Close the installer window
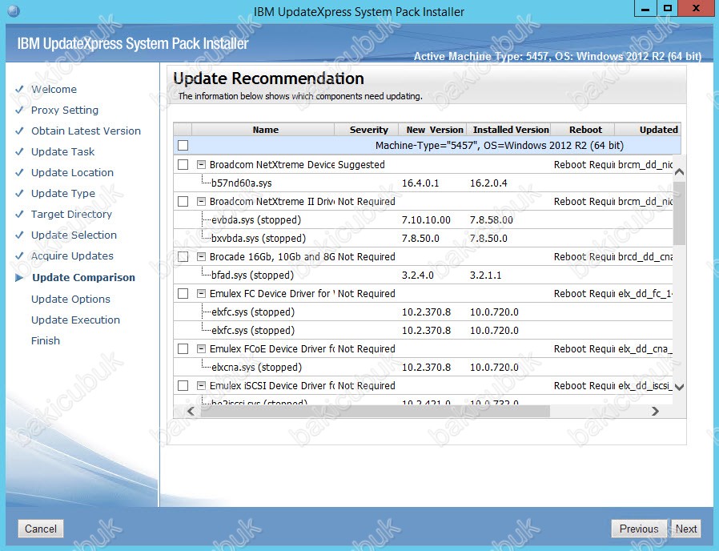Image resolution: width=719 pixels, height=551 pixels. click(x=696, y=9)
